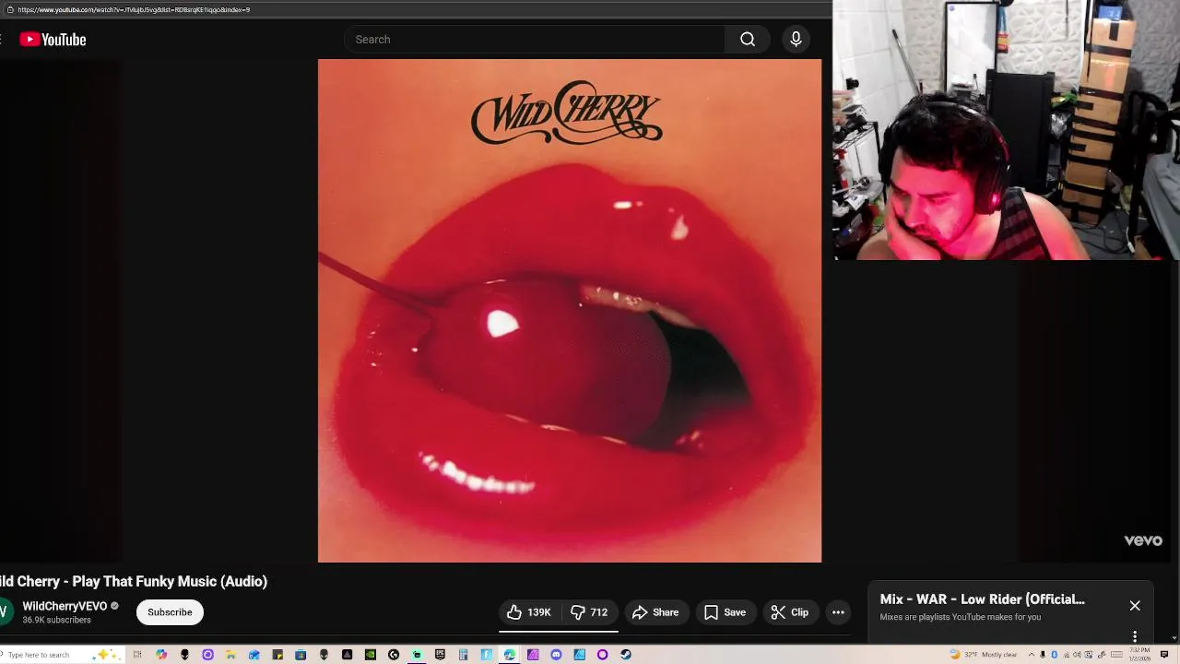This screenshot has width=1180, height=664.
Task: Open the Windows notification center
Action: (x=1163, y=655)
